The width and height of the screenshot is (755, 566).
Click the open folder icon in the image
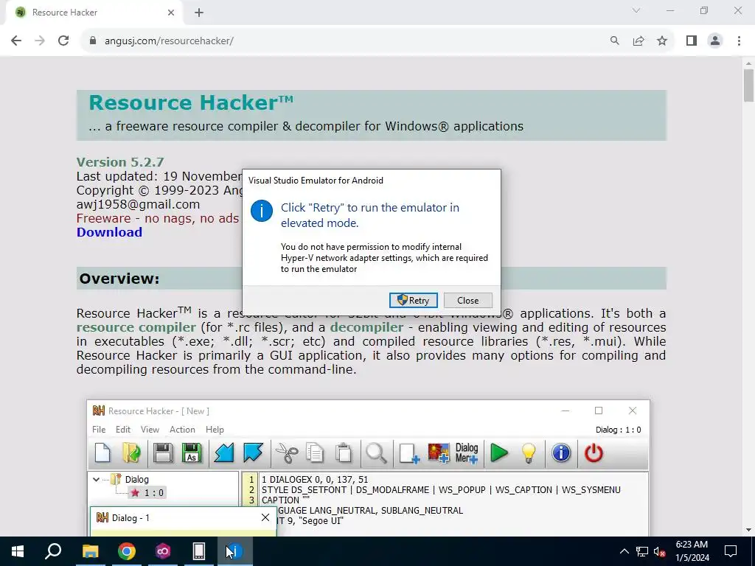tap(131, 453)
